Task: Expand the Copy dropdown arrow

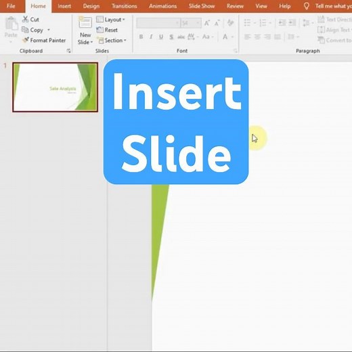Action: pos(49,30)
